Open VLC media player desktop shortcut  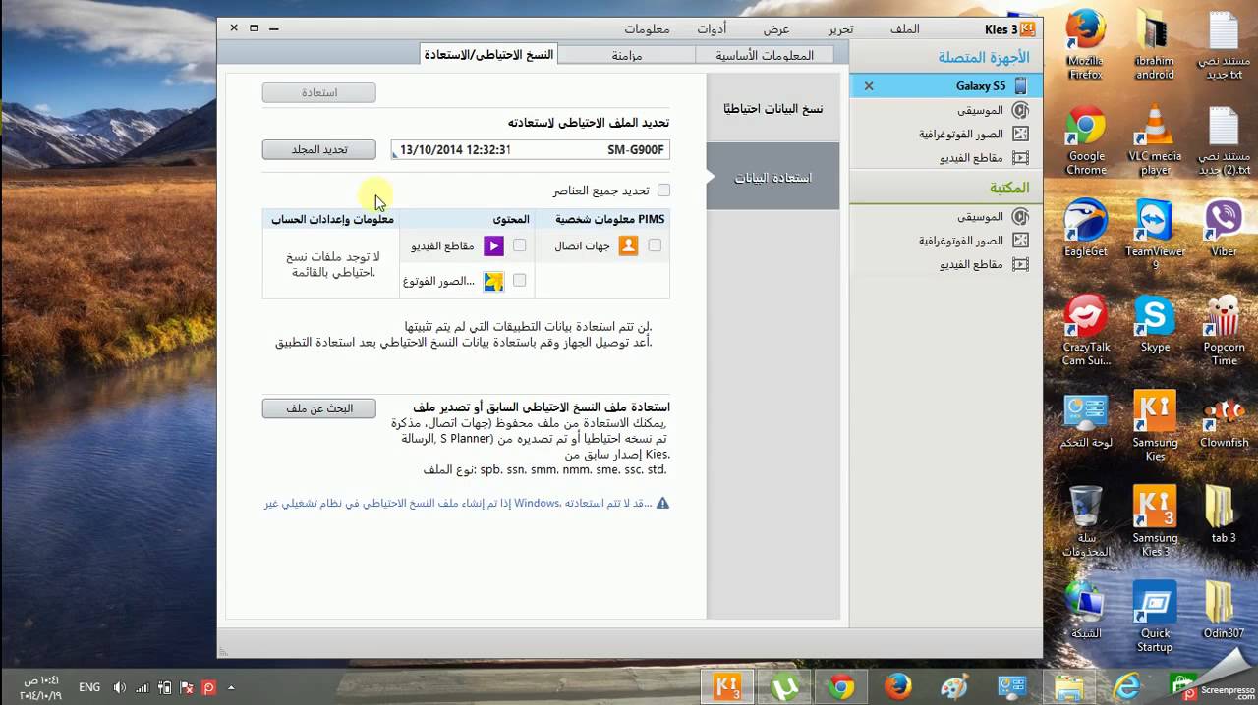tap(1155, 141)
